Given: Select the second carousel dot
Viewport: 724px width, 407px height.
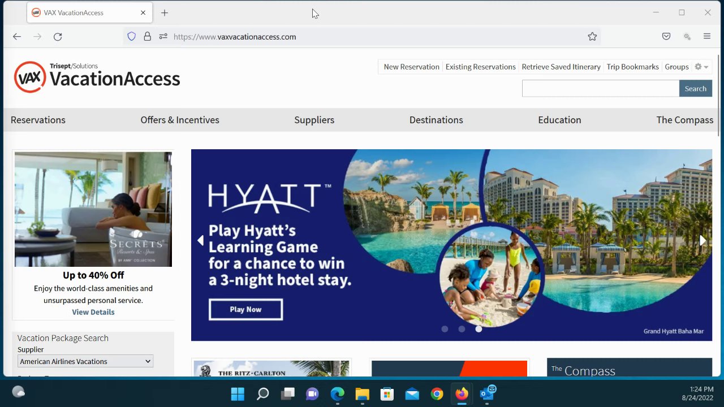Looking at the screenshot, I should pos(462,329).
